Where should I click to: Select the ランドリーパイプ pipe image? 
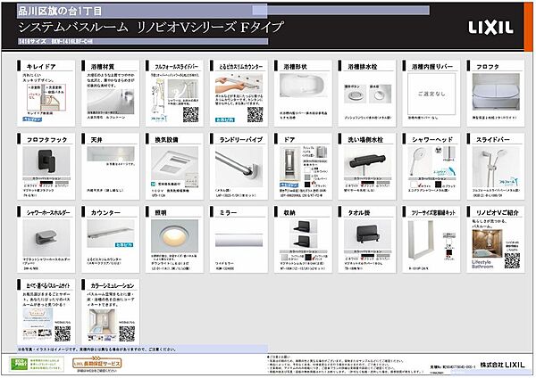[239, 167]
